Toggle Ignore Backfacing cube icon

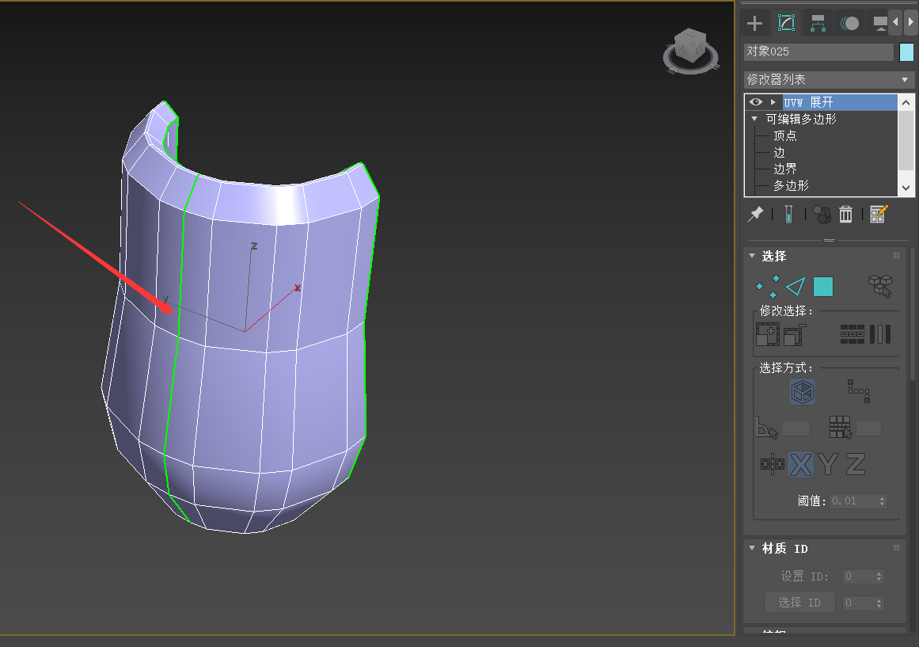click(x=803, y=391)
